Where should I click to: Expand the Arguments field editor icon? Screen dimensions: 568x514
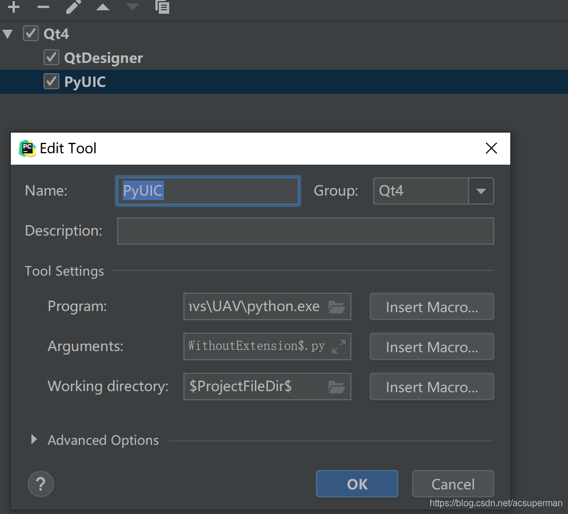tap(339, 346)
